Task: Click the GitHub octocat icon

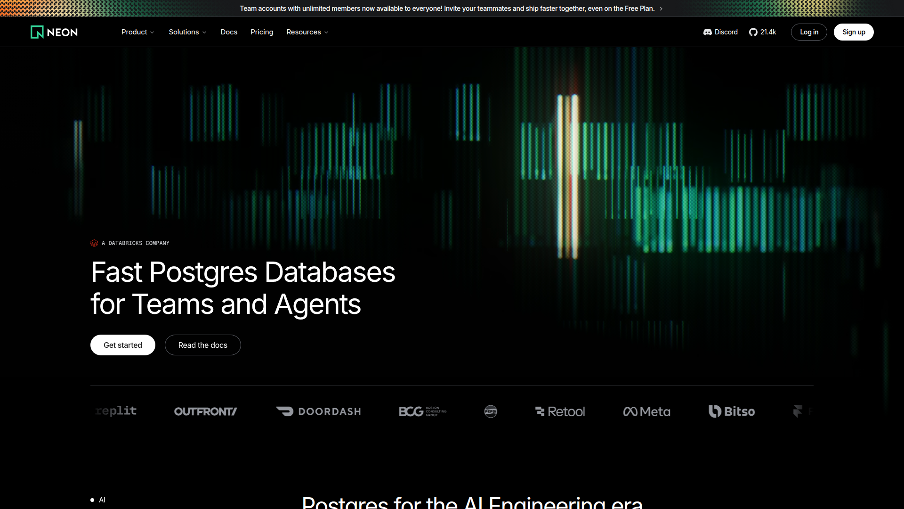Action: pyautogui.click(x=753, y=32)
